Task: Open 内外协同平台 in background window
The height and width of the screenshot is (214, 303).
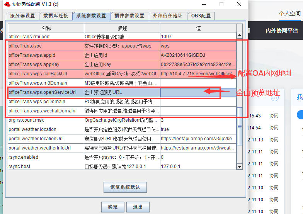Action: pos(281,31)
